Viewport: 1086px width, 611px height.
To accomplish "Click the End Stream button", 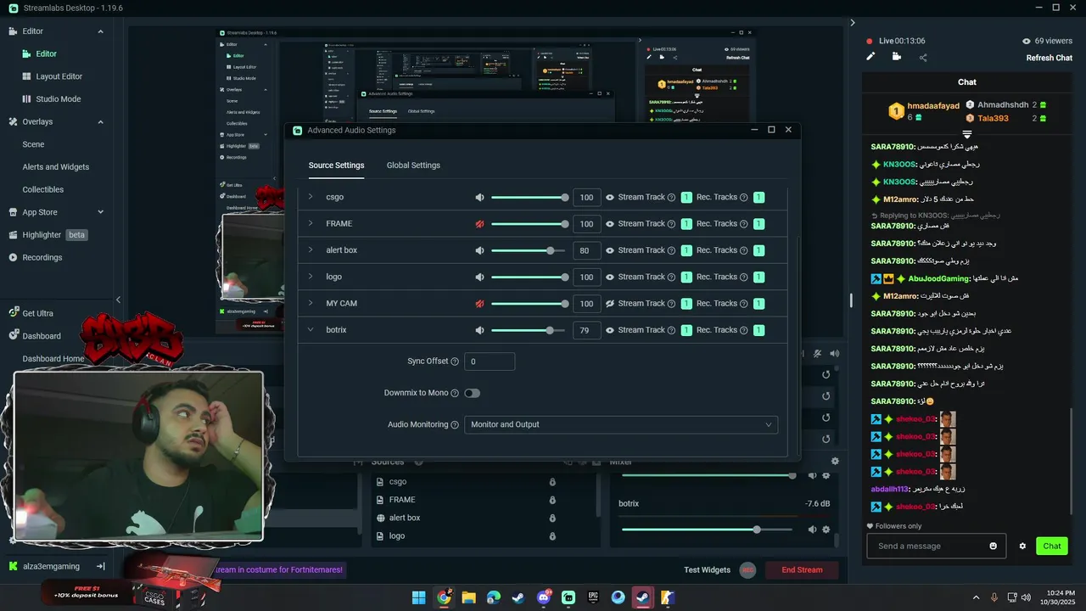I will tap(802, 570).
